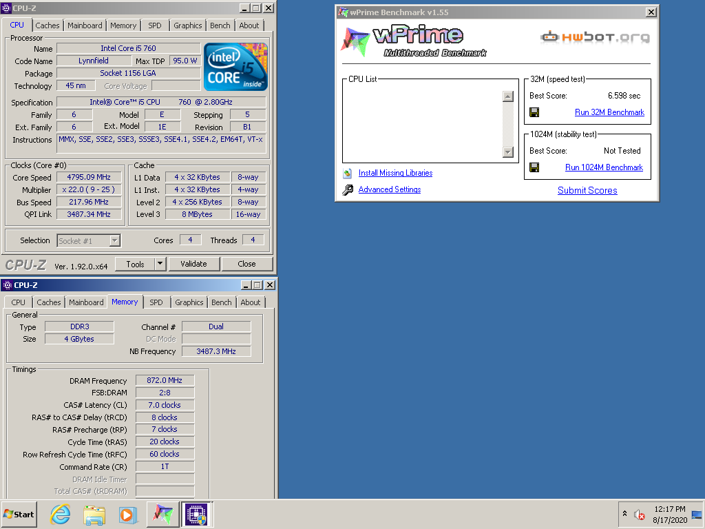Viewport: 705px width, 529px height.
Task: Switch to the Caches tab in top CPU-Z window
Action: pyautogui.click(x=48, y=25)
